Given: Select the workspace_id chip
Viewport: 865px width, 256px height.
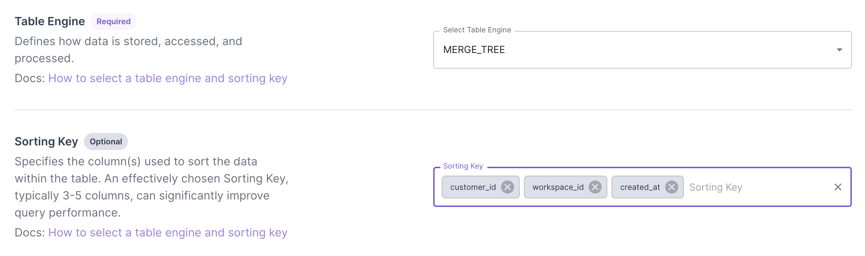Looking at the screenshot, I should click(557, 187).
